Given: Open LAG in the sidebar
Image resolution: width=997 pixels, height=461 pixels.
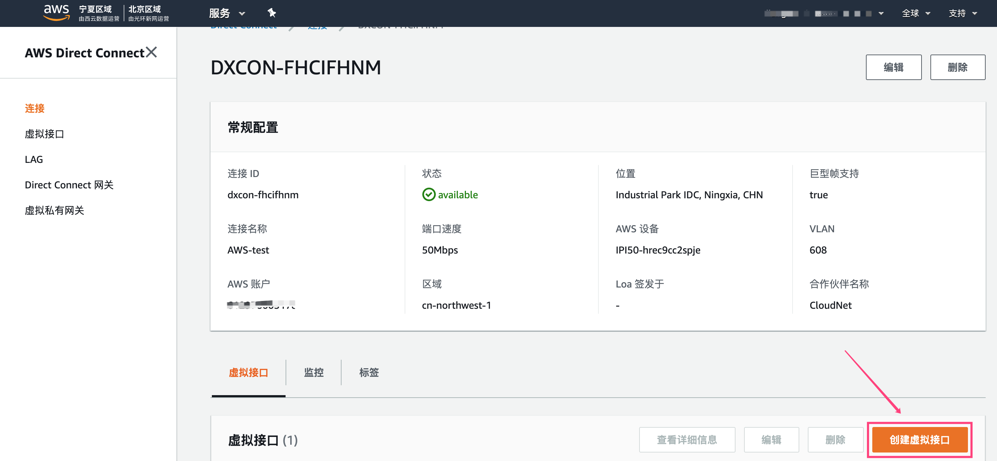Looking at the screenshot, I should (x=34, y=159).
